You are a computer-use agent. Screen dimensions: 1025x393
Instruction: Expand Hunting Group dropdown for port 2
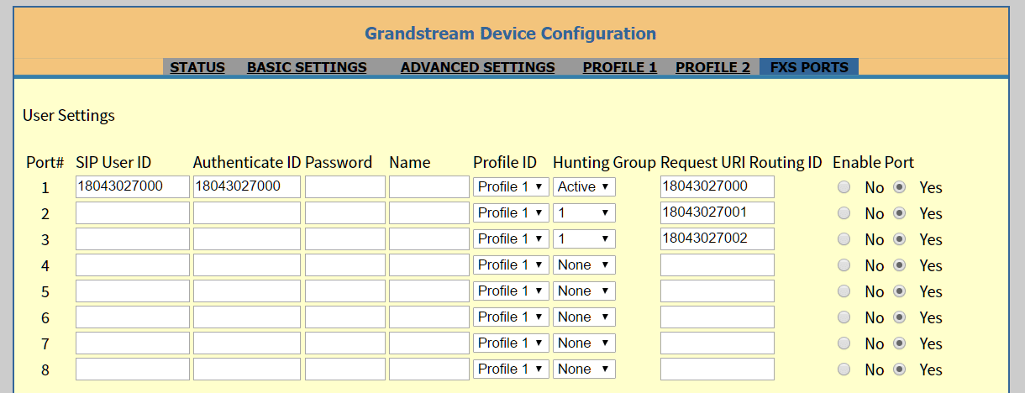pyautogui.click(x=584, y=212)
